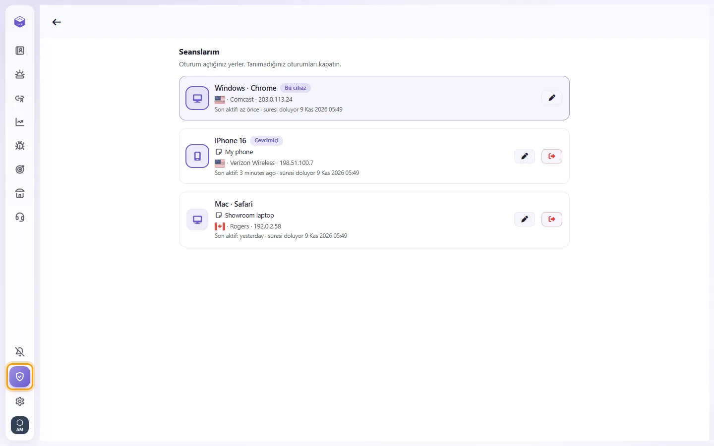This screenshot has width=714, height=446.
Task: Click the Canadian flag on Mac session
Action: 220,226
